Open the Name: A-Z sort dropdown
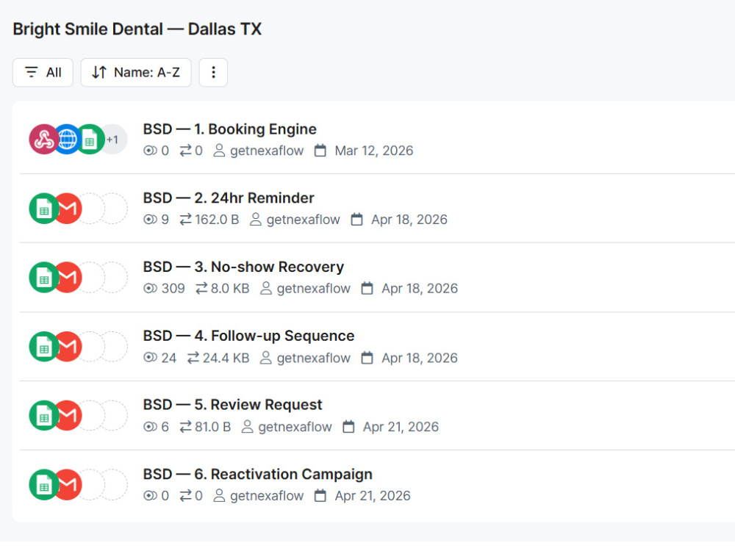Image resolution: width=735 pixels, height=551 pixels. (x=136, y=73)
